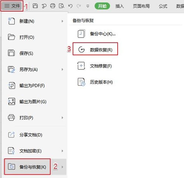184x178 pixels.
Task: Click the PDF export icon in menu
Action: (11, 85)
